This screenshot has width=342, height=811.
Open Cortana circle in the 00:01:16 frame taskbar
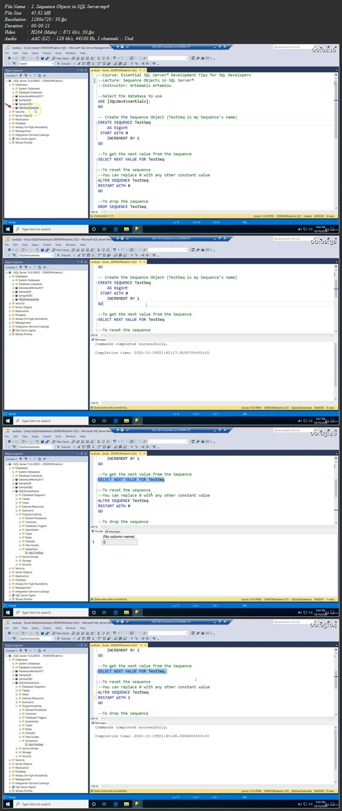[94, 229]
